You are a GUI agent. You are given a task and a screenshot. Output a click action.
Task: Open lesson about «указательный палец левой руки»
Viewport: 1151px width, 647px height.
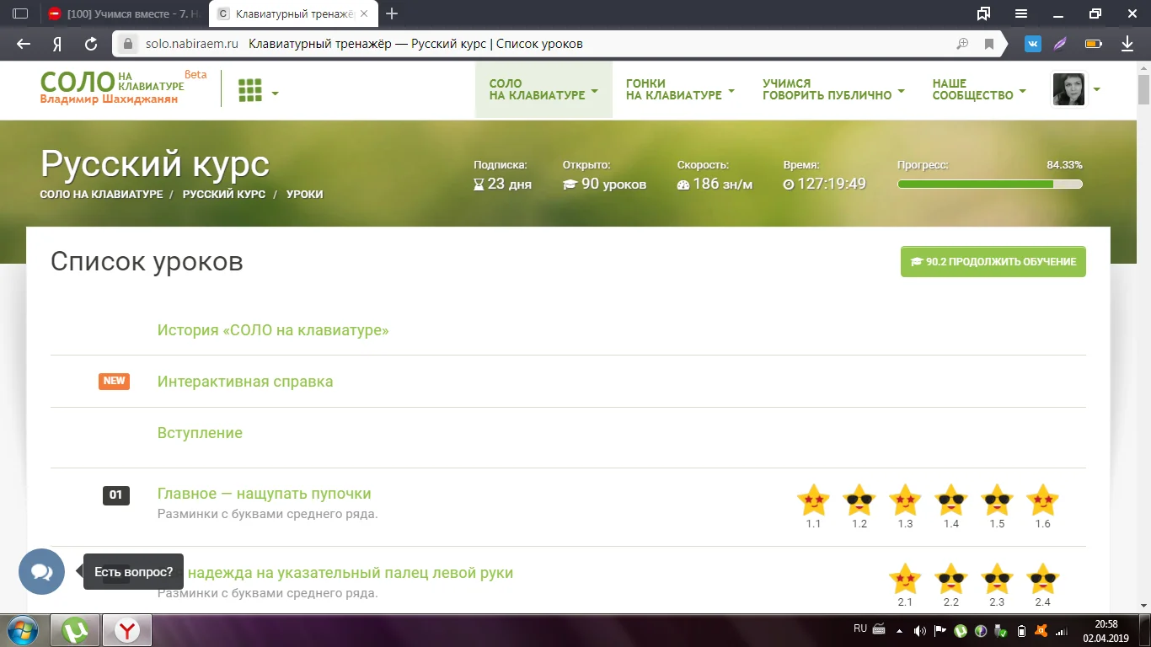tap(349, 573)
